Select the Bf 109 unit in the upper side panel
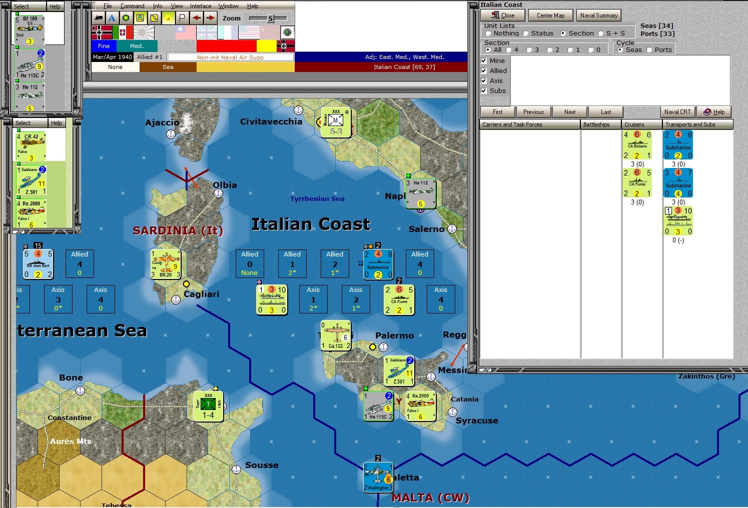The width and height of the screenshot is (748, 508). 30,30
